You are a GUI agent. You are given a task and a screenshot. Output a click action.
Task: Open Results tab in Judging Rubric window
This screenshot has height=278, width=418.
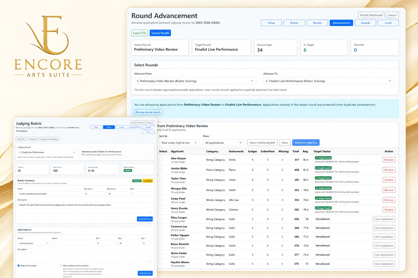click(x=122, y=127)
